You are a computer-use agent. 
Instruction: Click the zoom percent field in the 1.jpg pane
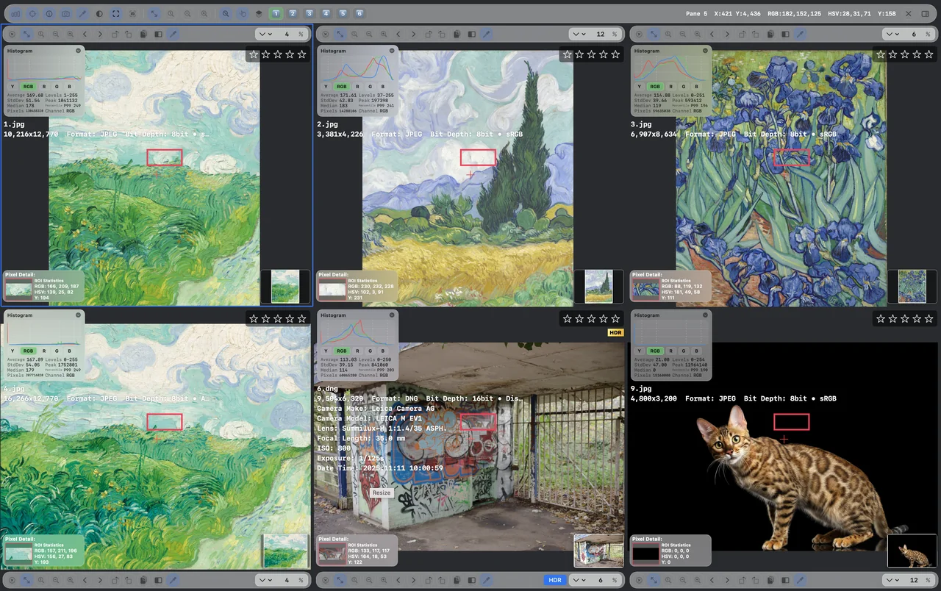point(287,34)
